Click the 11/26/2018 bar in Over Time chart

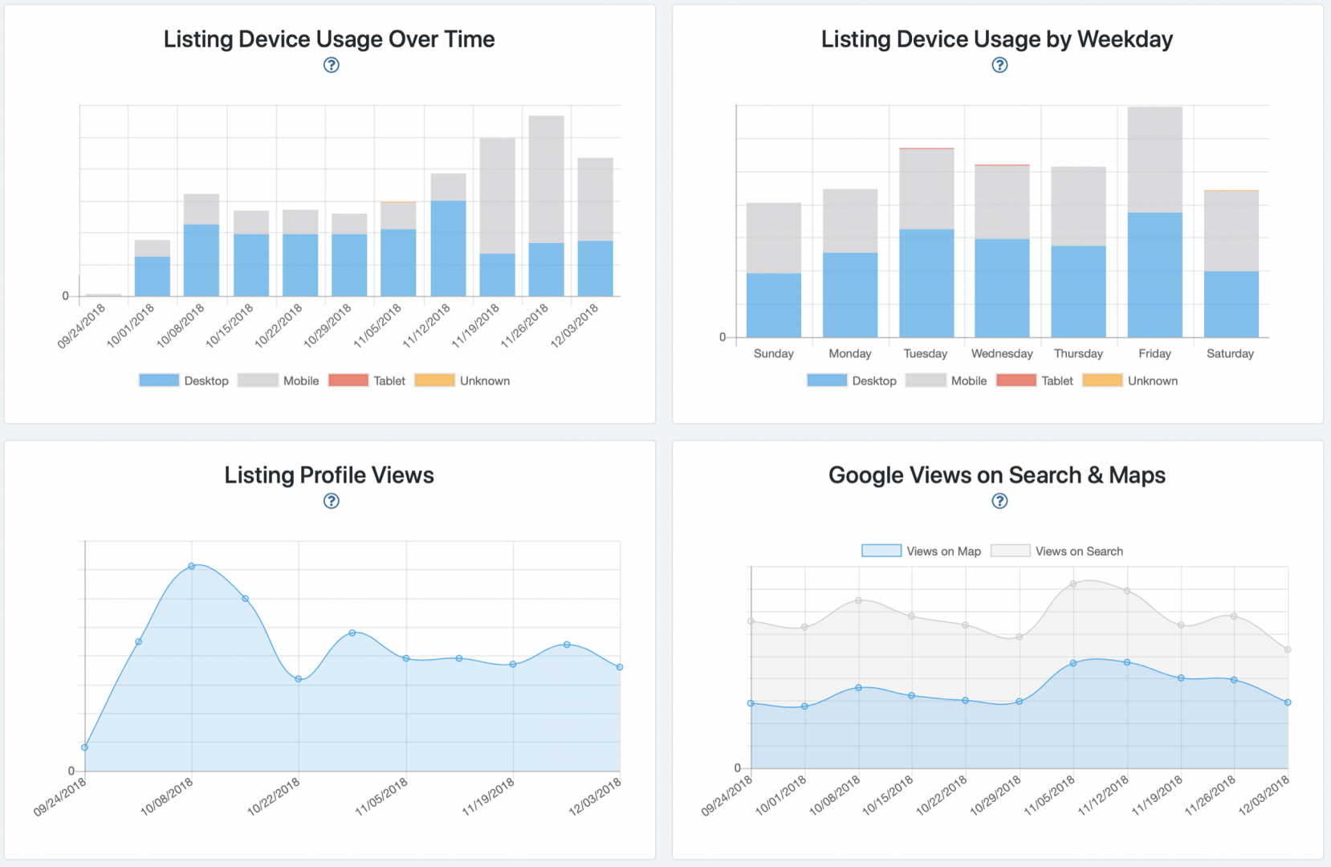[546, 206]
